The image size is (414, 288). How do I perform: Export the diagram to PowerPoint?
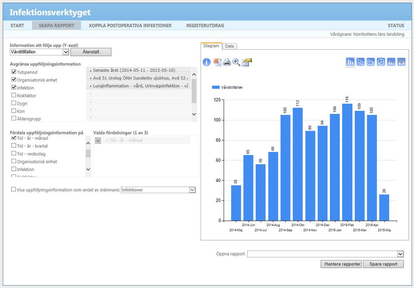coord(217,62)
